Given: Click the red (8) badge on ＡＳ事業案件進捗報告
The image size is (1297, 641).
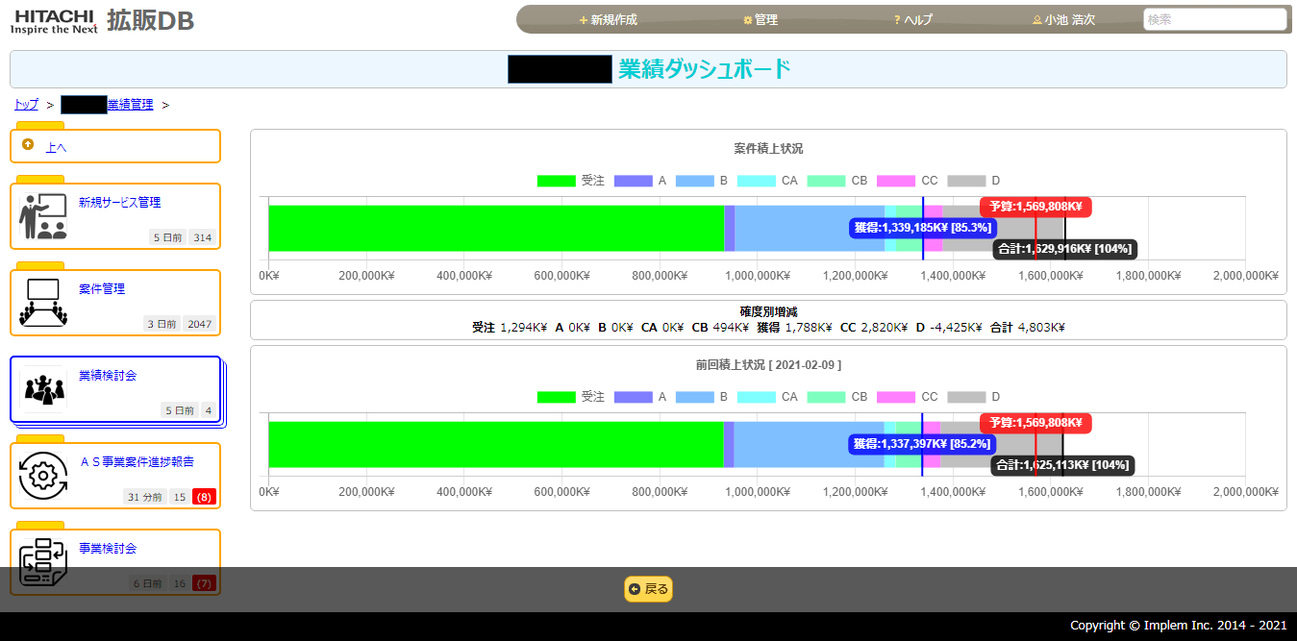Looking at the screenshot, I should (204, 497).
